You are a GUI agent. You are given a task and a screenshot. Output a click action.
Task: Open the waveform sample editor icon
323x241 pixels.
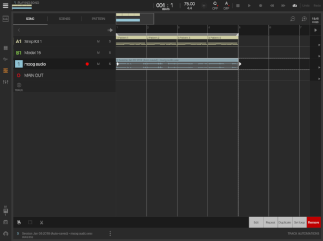coord(6,59)
